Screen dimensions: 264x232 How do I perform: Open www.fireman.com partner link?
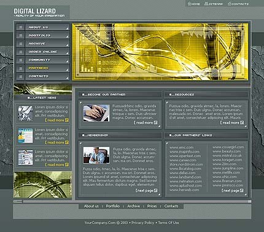click(227, 181)
